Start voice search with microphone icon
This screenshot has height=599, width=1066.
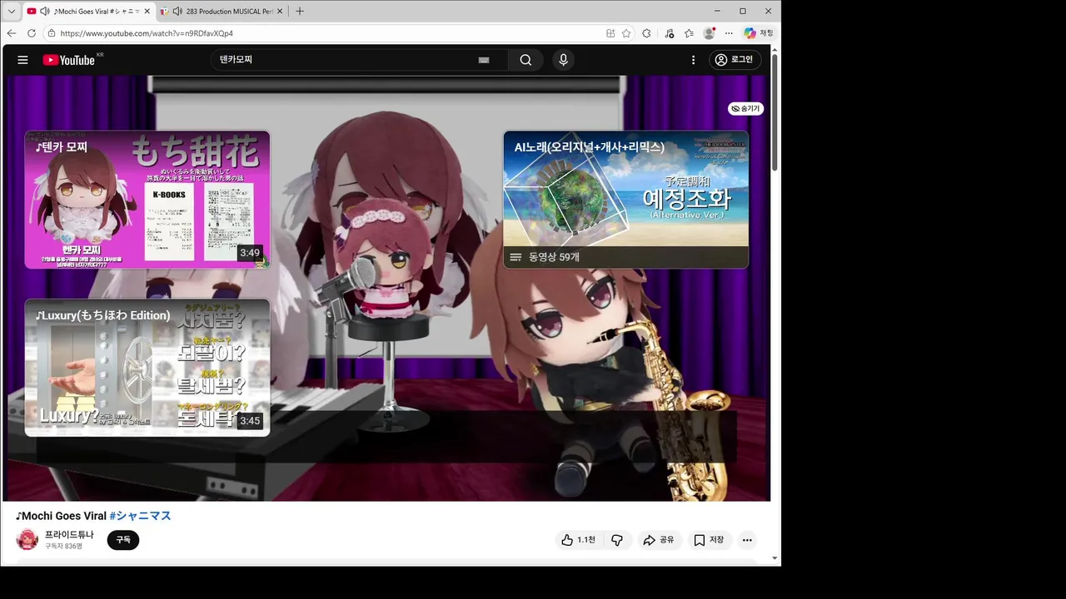click(563, 60)
